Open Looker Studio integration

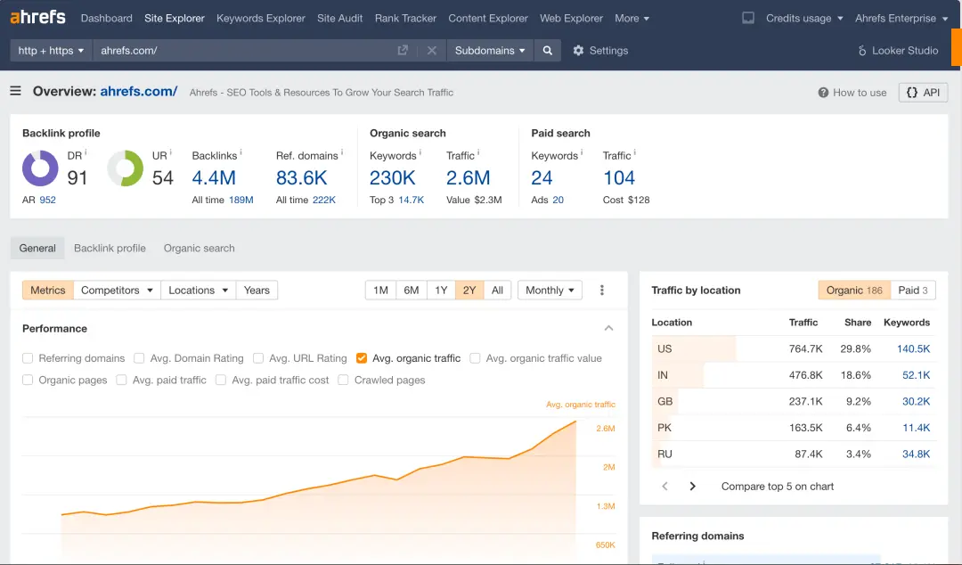click(898, 51)
